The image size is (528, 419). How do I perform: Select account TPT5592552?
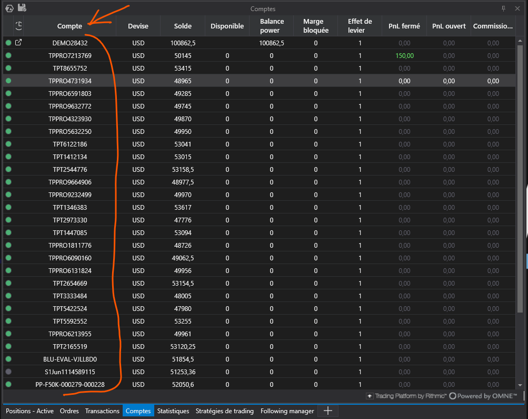point(260,321)
